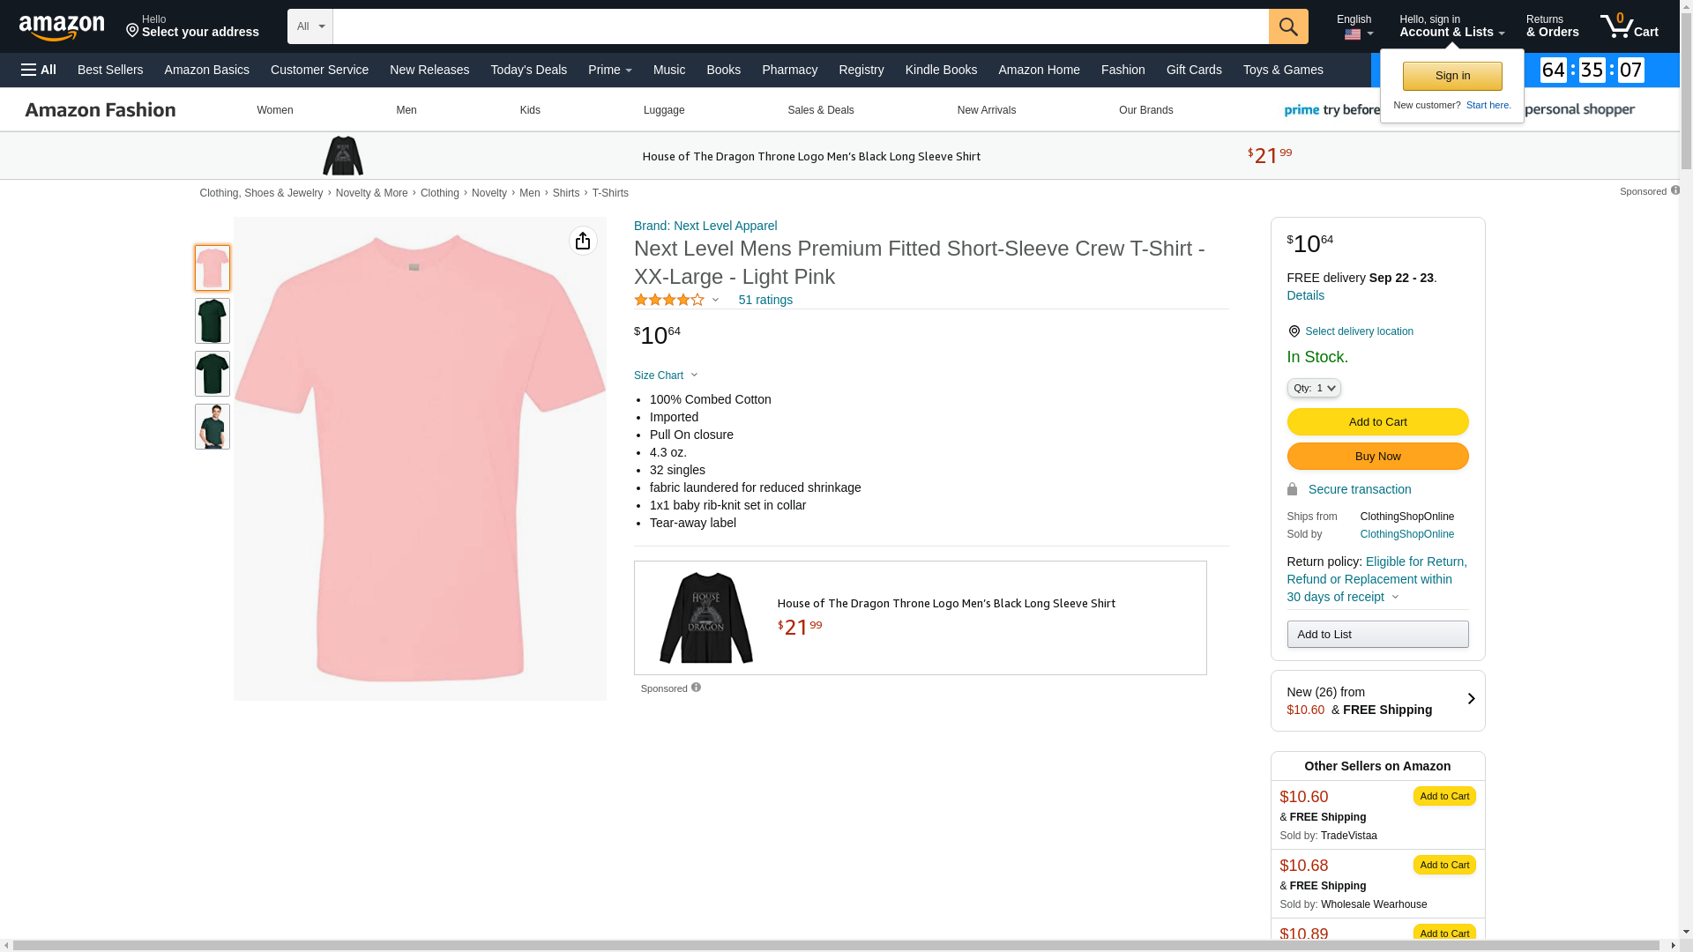Click the yellow Sign in button
The height and width of the screenshot is (952, 1693).
pos(1452,76)
